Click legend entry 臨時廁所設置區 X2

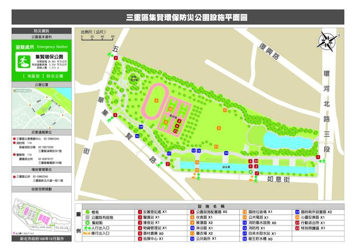314,212
